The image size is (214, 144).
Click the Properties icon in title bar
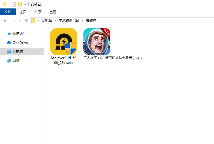click(14, 4)
